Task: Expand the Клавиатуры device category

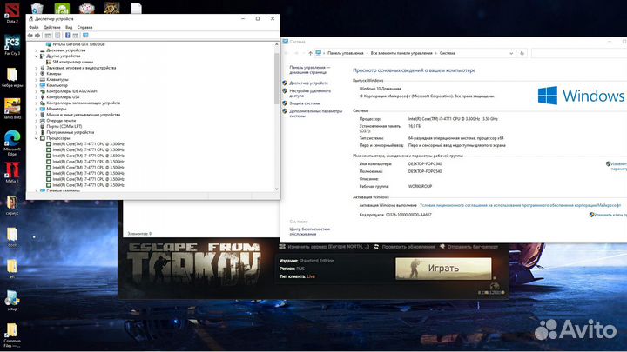Action: click(37, 79)
